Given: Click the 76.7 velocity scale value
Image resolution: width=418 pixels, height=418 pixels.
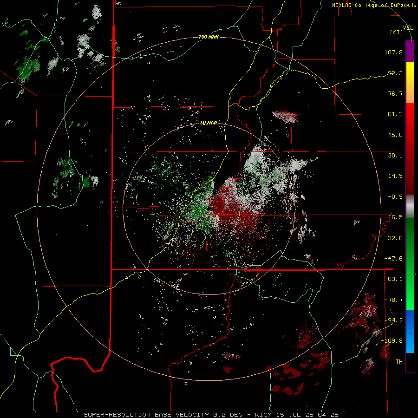Looking at the screenshot, I should click(395, 93).
